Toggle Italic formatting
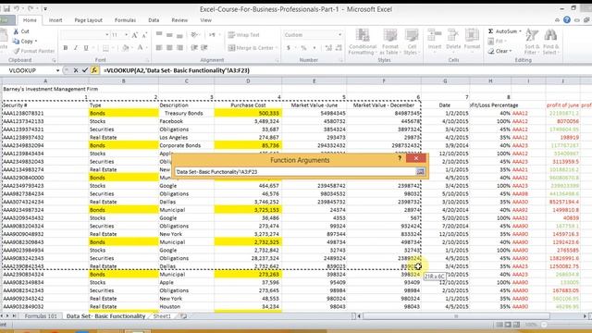592x333 pixels. coord(76,48)
